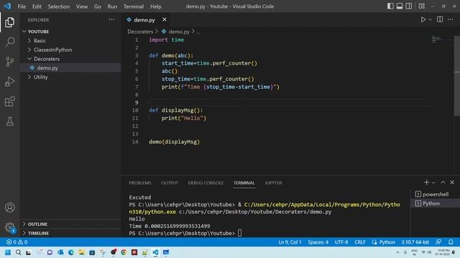The height and width of the screenshot is (258, 460).
Task: Show errors and warnings count
Action: tap(17, 242)
